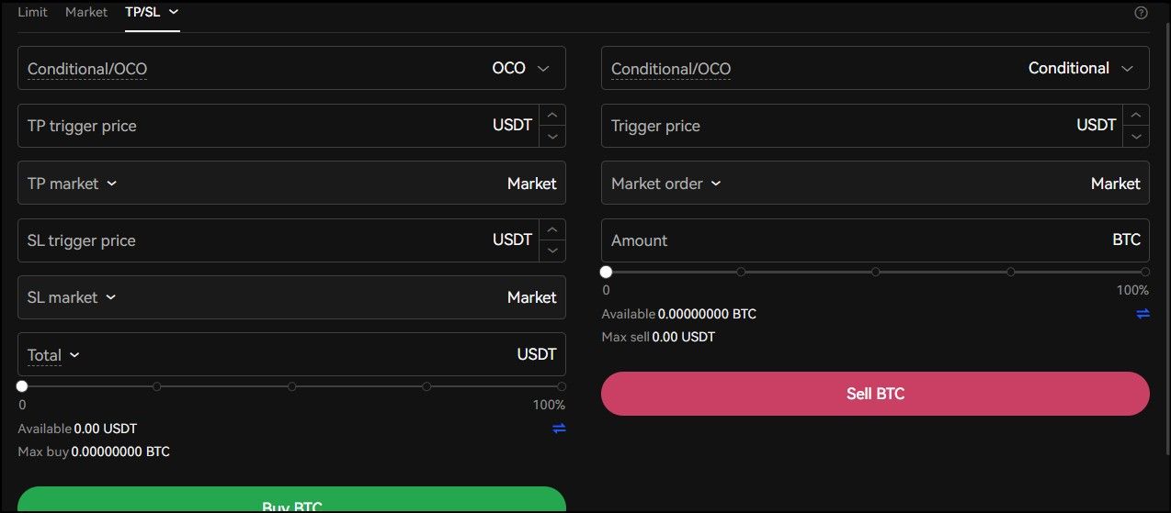Expand the TP market dropdown

coord(73,184)
